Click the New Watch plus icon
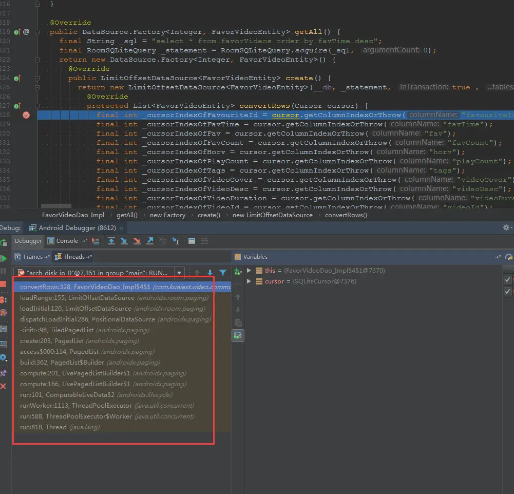The width and height of the screenshot is (514, 494). (238, 271)
